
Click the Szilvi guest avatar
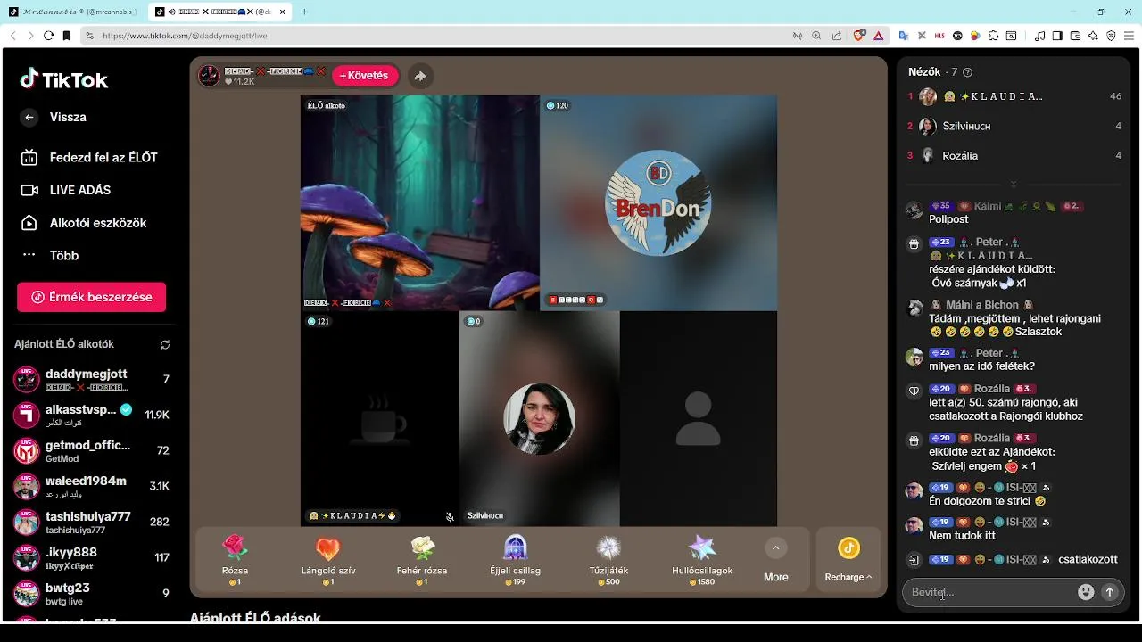539,419
